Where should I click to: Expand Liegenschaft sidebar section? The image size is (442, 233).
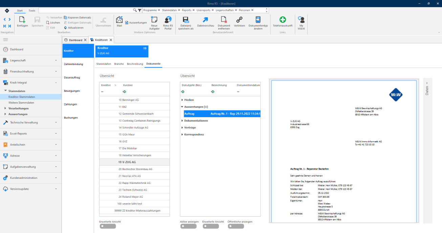[31, 60]
